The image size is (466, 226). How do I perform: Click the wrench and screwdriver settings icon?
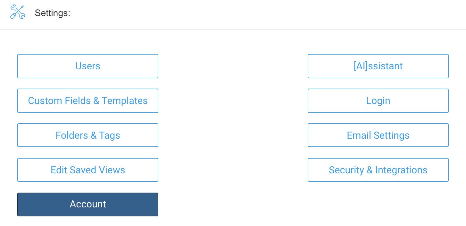(17, 12)
